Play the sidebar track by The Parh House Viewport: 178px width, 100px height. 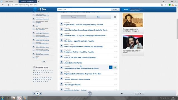click(x=34, y=32)
